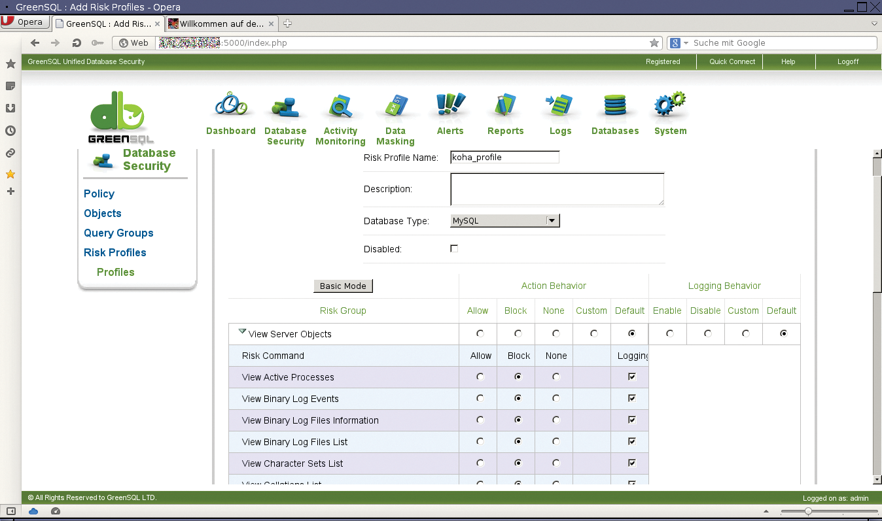The width and height of the screenshot is (882, 521).
Task: Open the Profiles submenu item
Action: 116,272
